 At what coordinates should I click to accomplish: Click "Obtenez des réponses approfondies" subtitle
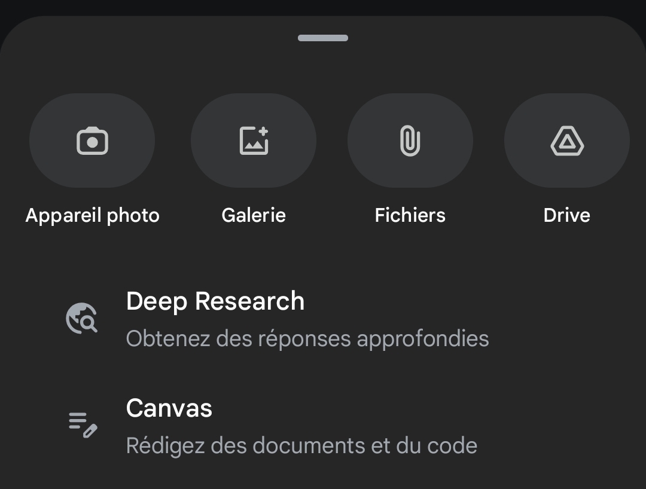point(307,339)
